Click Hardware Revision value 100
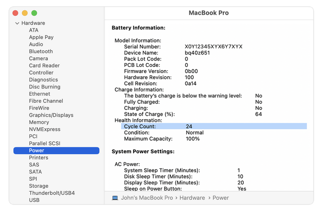 pyautogui.click(x=189, y=78)
